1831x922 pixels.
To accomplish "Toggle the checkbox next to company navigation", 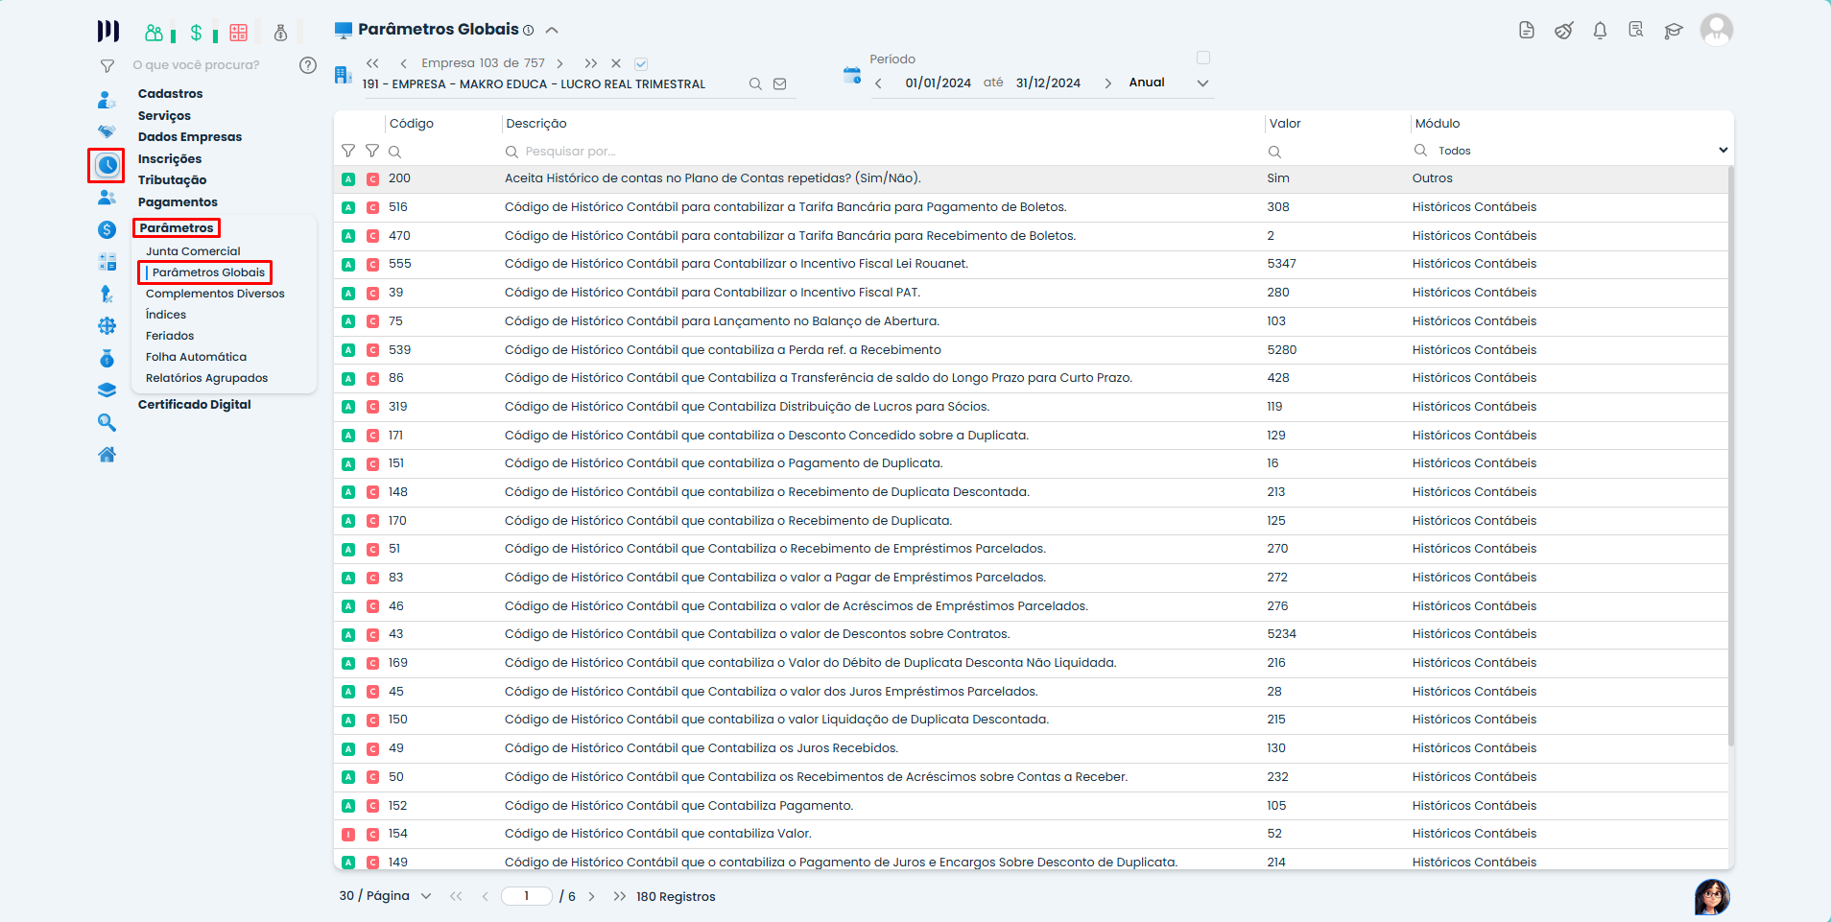I will coord(641,64).
